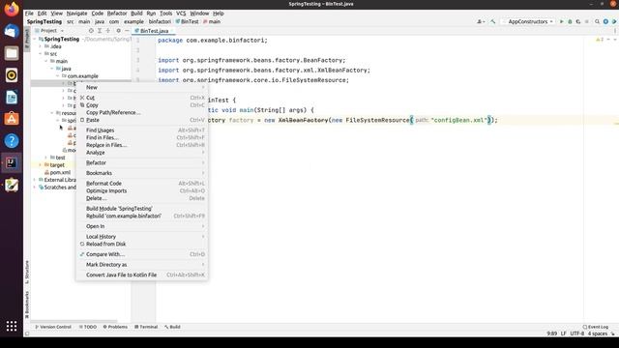Select Build Module 'SpringTesting'
This screenshot has width=619, height=348.
coord(142,209)
